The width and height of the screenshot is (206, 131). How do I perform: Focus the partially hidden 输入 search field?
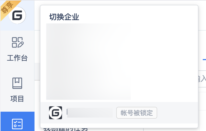[202, 79]
